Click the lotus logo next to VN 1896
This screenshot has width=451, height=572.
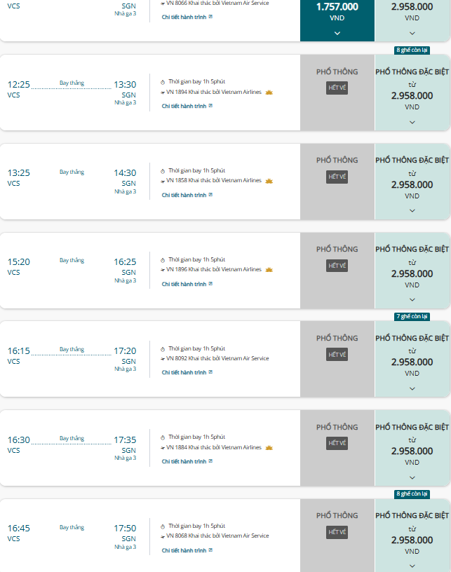point(269,269)
